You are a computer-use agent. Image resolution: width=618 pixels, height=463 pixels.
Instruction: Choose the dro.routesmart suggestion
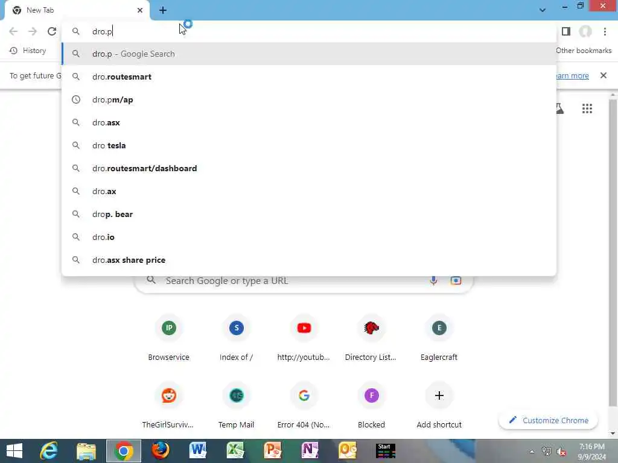(x=309, y=77)
